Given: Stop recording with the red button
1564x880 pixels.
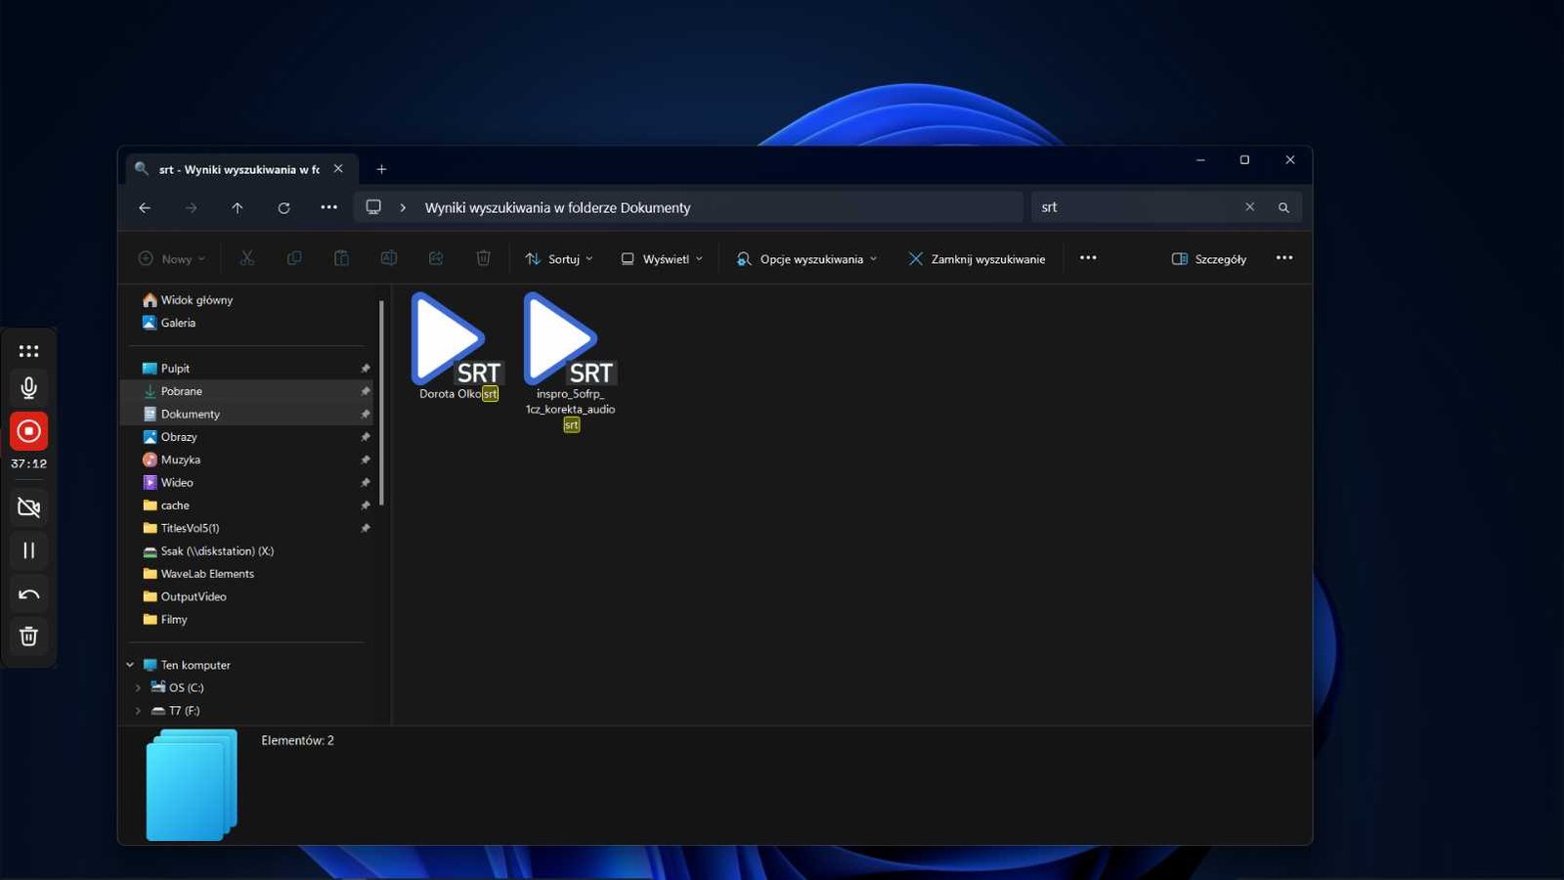Looking at the screenshot, I should tap(28, 431).
